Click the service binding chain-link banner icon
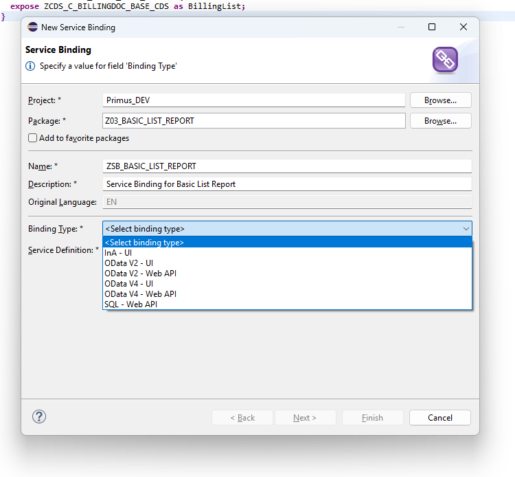Image resolution: width=515 pixels, height=477 pixels. tap(445, 60)
